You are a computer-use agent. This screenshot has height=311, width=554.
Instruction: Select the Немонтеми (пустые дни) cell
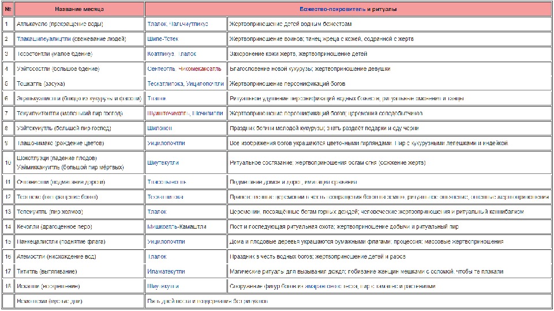pyautogui.click(x=80, y=301)
